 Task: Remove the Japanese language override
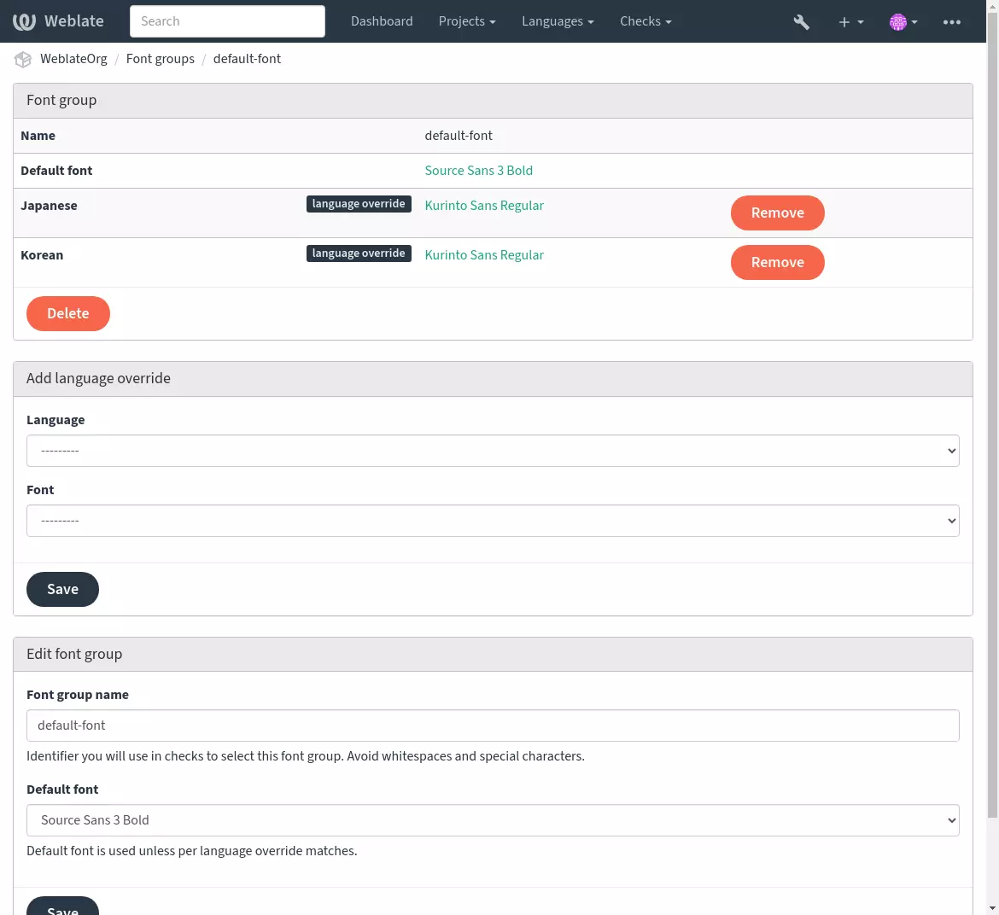click(777, 213)
